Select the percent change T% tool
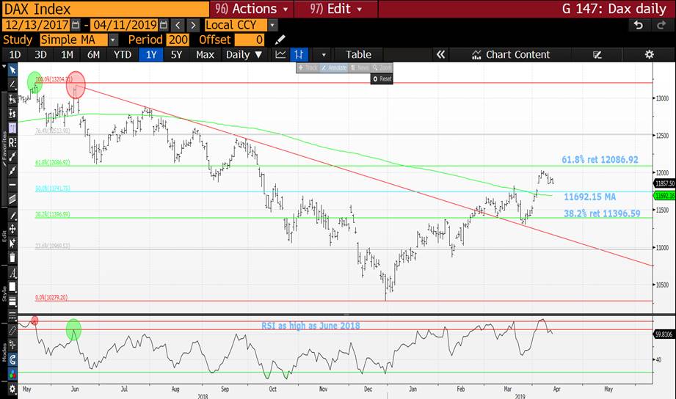Viewport: 676px width, 399px height. pos(12,99)
